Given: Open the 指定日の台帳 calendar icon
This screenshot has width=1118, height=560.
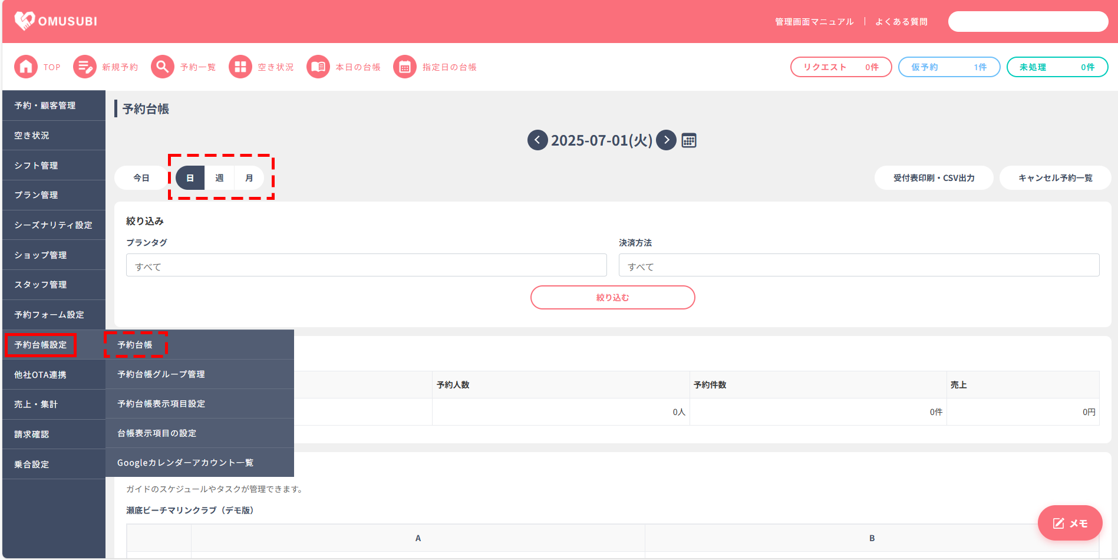Looking at the screenshot, I should pos(404,67).
